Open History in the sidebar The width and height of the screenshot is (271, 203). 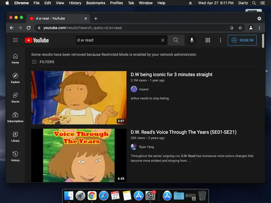pos(15,156)
